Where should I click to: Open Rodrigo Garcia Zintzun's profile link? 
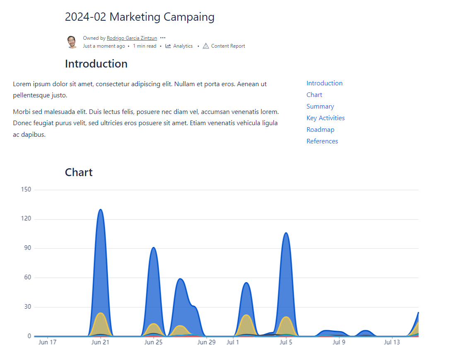(x=132, y=38)
